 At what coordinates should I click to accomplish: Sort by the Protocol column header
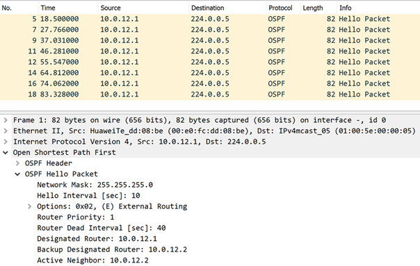pyautogui.click(x=283, y=8)
